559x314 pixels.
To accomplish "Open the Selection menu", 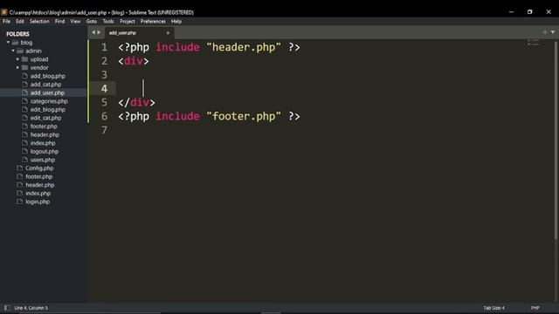I will 39,21.
